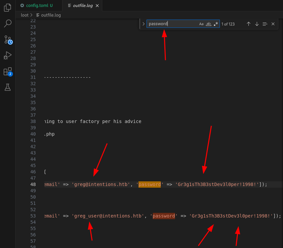Open the Testing flask view
This screenshot has width=283, height=248.
(x=7, y=87)
